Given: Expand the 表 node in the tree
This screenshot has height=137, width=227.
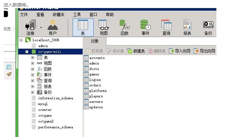Looking at the screenshot, I should 32,57.
